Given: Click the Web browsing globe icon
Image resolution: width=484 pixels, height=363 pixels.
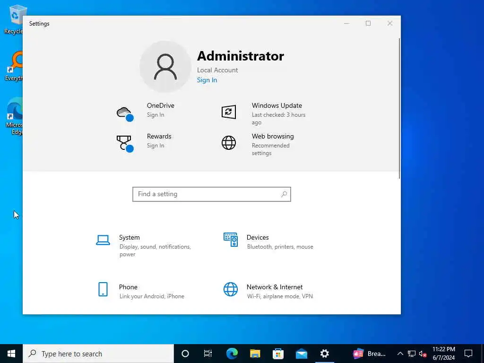Looking at the screenshot, I should tap(229, 143).
